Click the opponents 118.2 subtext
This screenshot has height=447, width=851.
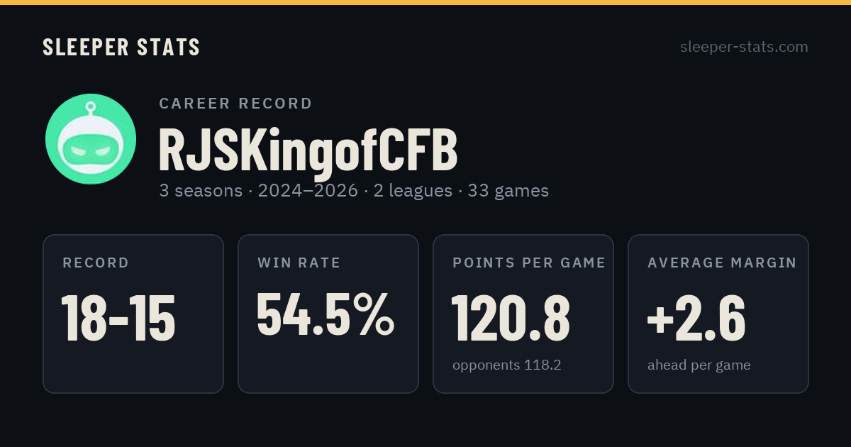(507, 365)
